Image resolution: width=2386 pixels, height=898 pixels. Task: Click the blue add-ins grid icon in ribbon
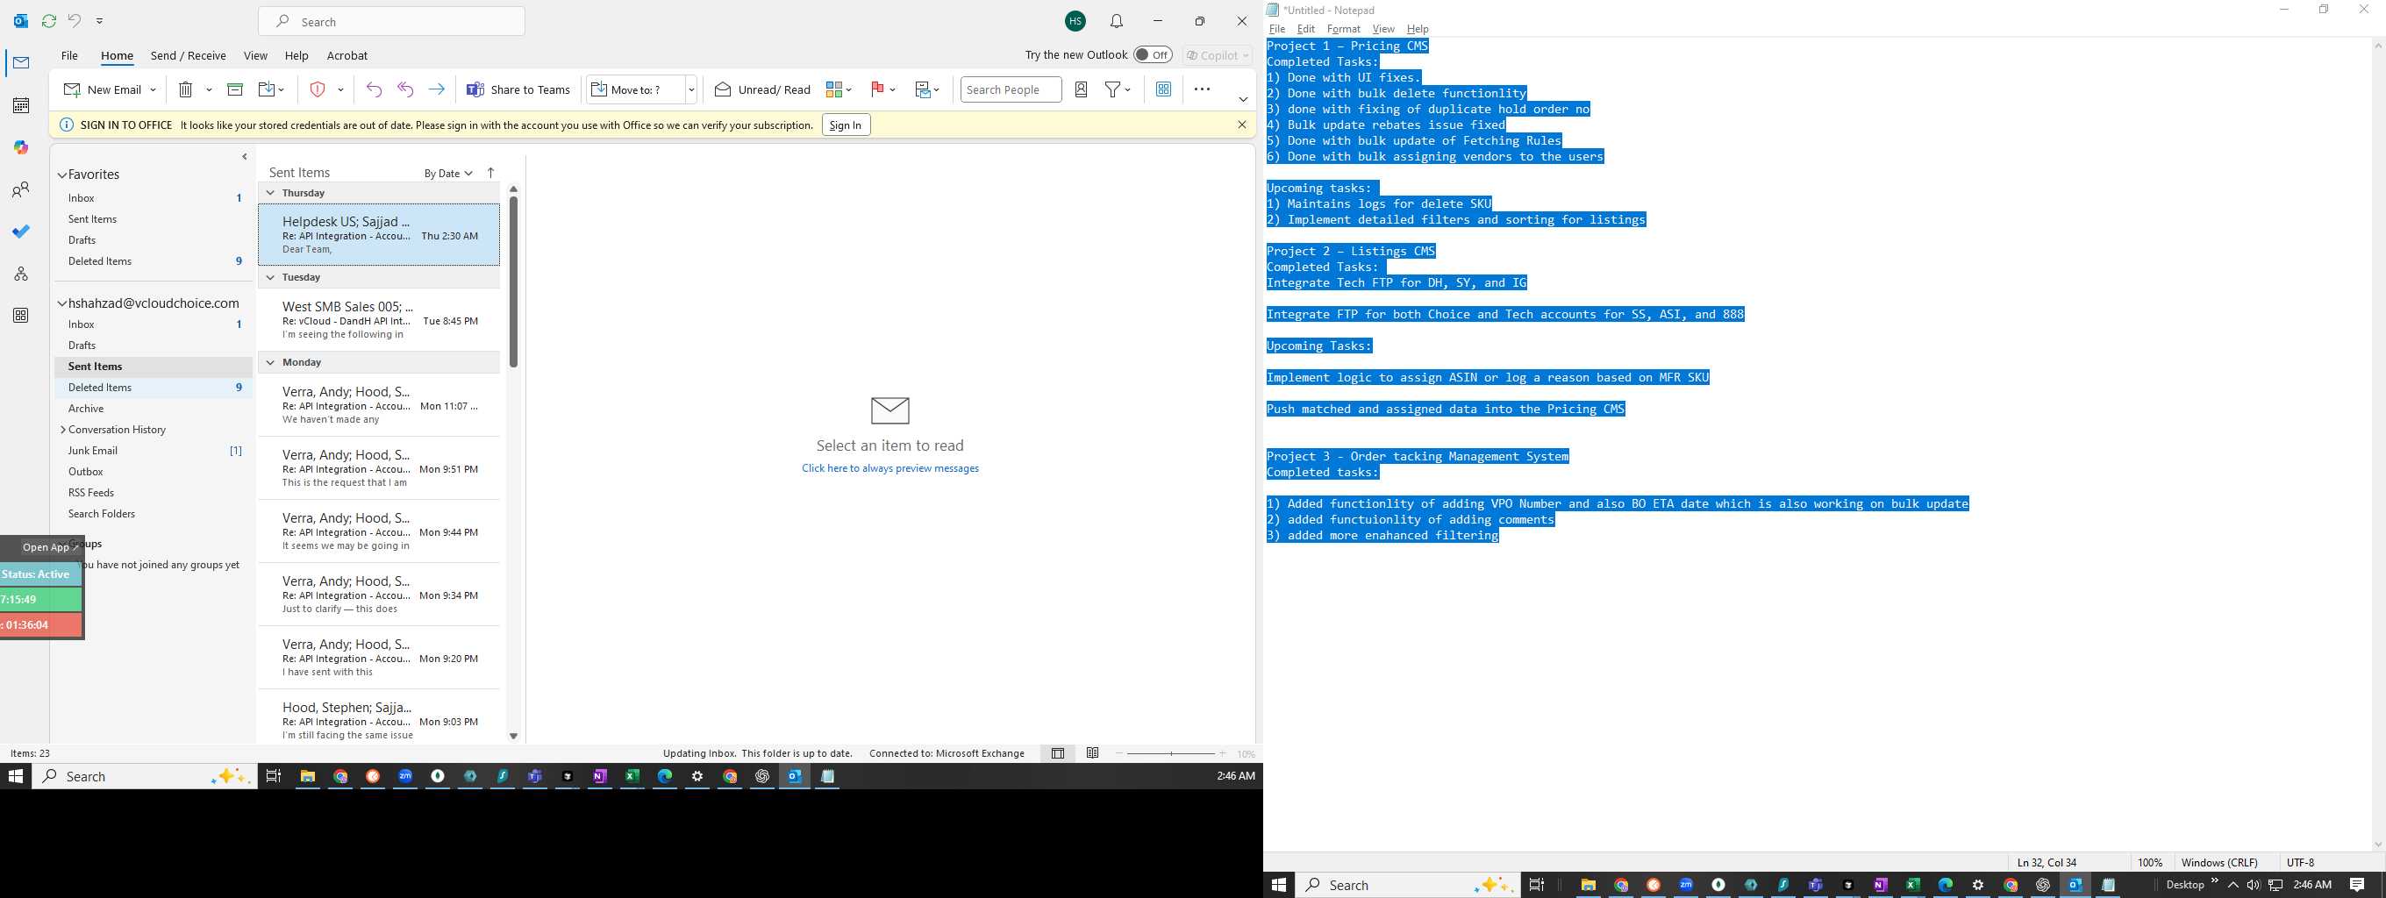[x=1163, y=89]
